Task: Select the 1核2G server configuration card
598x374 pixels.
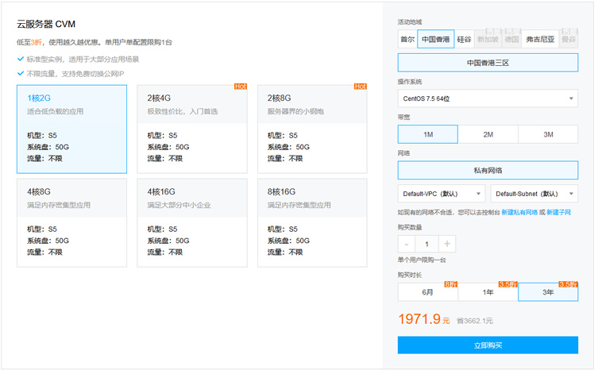Action: 71,129
